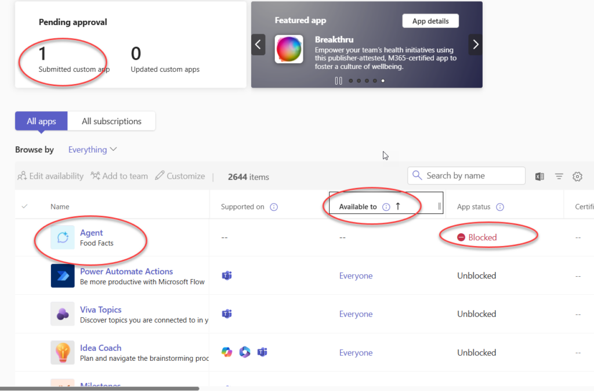Open the filter options icon
The width and height of the screenshot is (594, 391).
pos(559,176)
